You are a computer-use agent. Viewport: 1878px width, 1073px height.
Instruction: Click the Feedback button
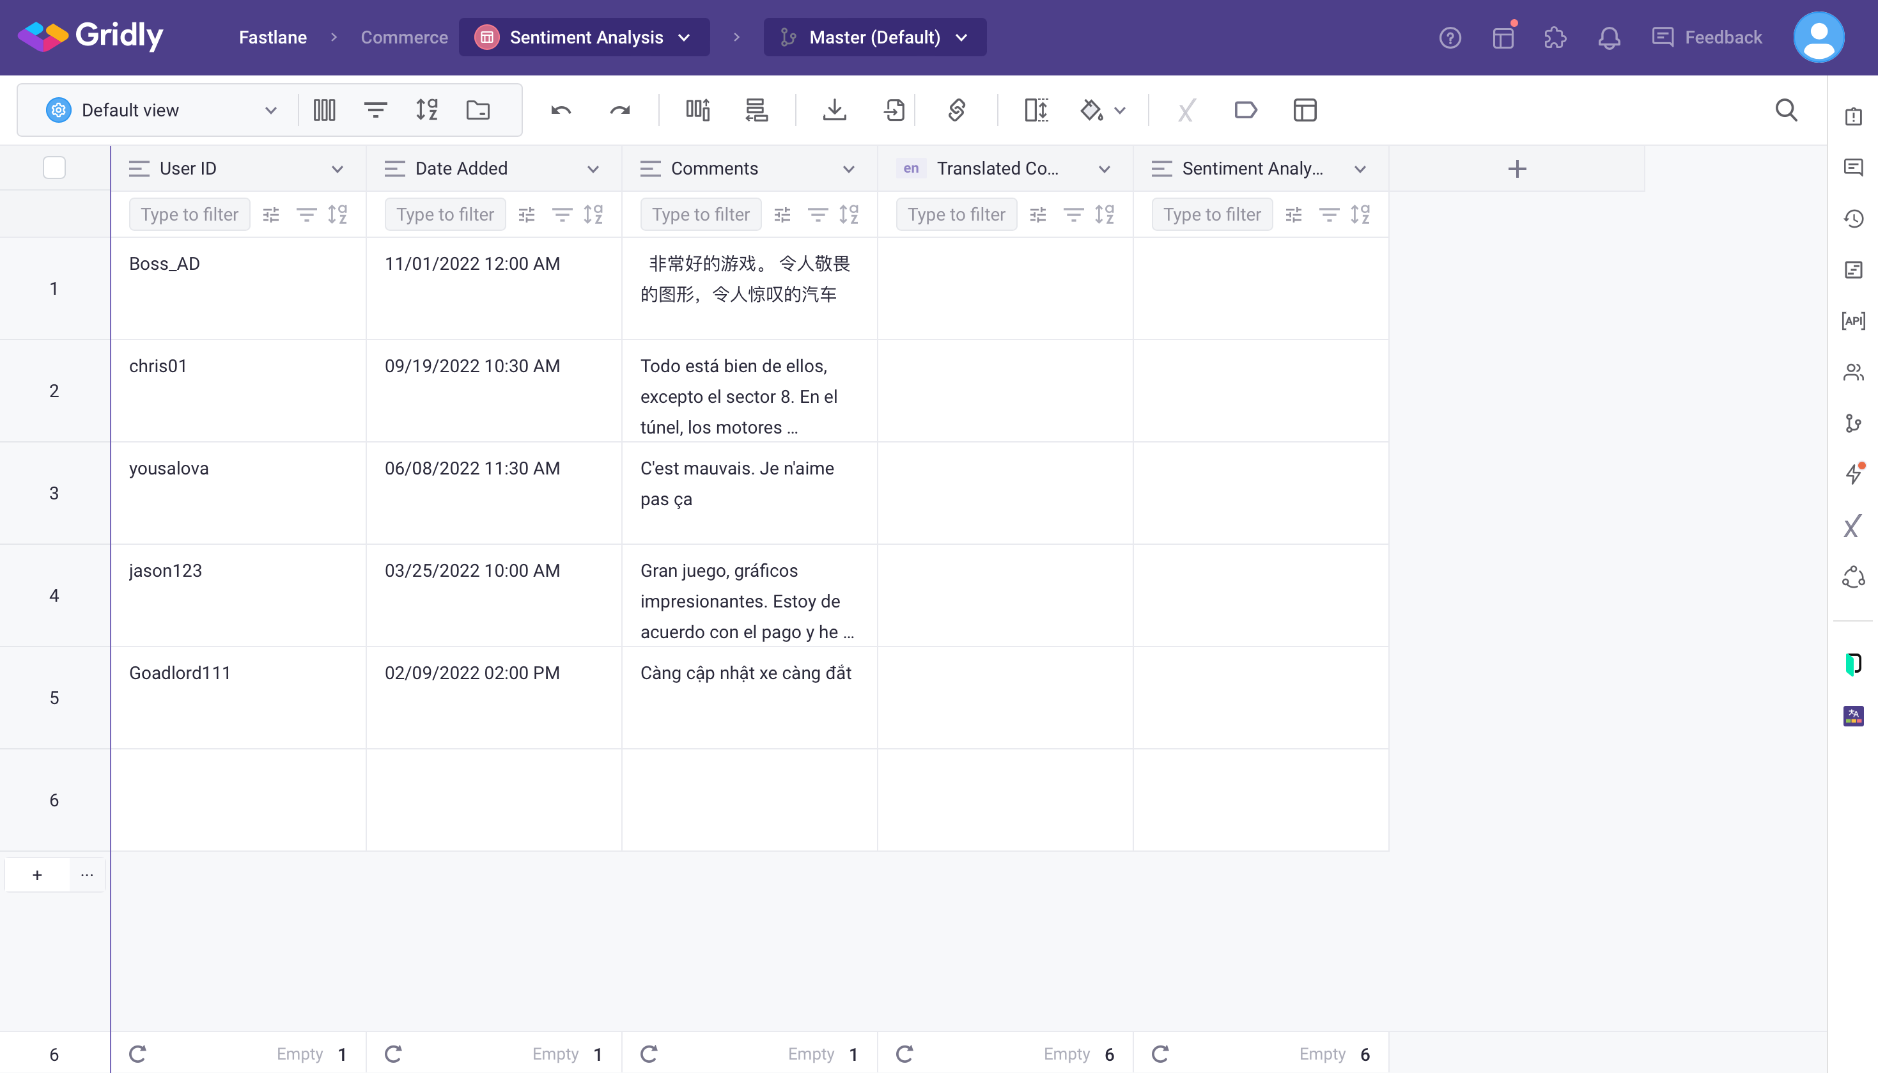(x=1707, y=38)
